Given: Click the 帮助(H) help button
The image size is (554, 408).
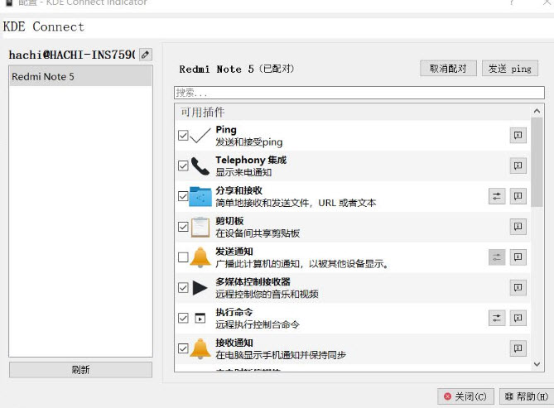Looking at the screenshot, I should [x=527, y=396].
